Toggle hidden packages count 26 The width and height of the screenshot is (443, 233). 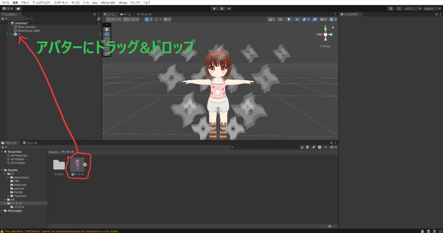coord(334,147)
